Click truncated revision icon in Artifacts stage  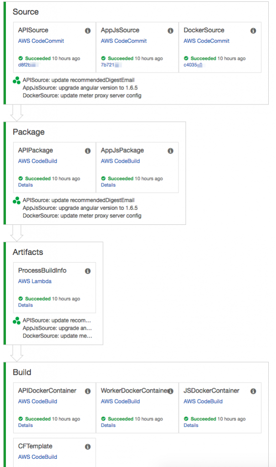[16, 320]
